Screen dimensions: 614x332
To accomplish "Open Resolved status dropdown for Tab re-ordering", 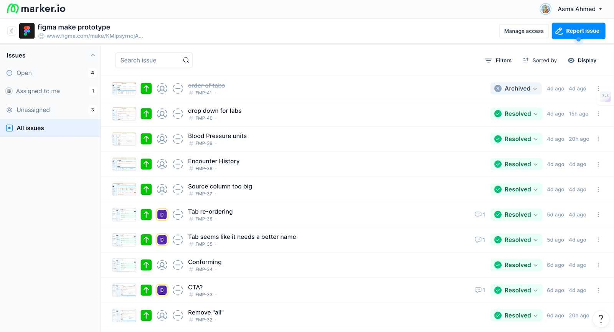I will click(x=516, y=215).
